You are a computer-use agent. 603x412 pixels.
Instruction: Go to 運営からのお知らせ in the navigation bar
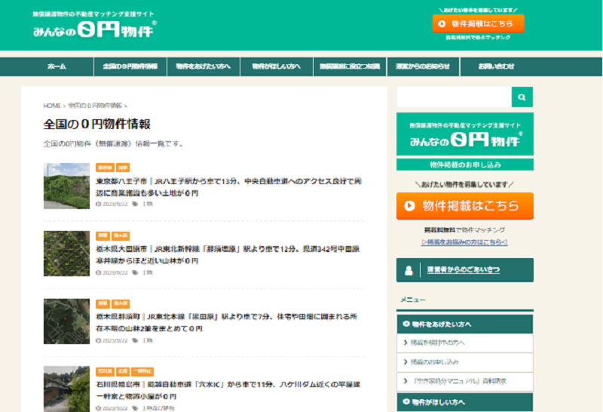[x=423, y=66]
